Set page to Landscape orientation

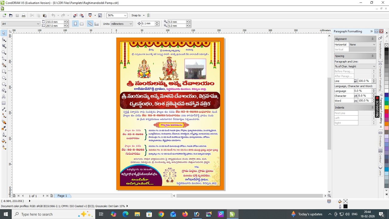(82, 24)
